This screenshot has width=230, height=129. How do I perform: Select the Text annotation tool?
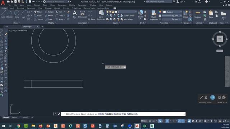tap(75, 14)
